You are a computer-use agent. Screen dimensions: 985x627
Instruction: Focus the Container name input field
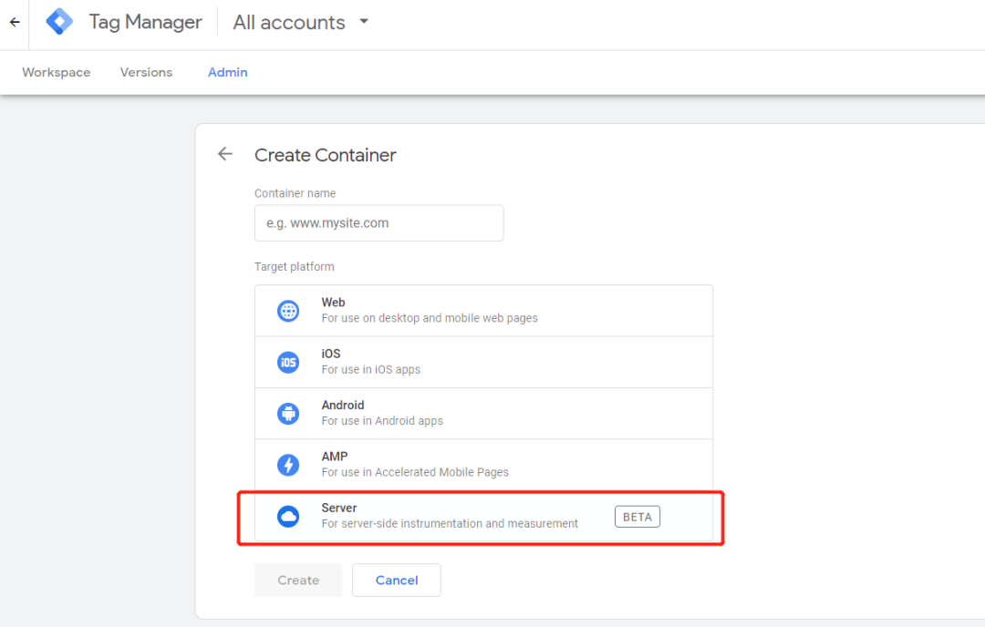[378, 222]
